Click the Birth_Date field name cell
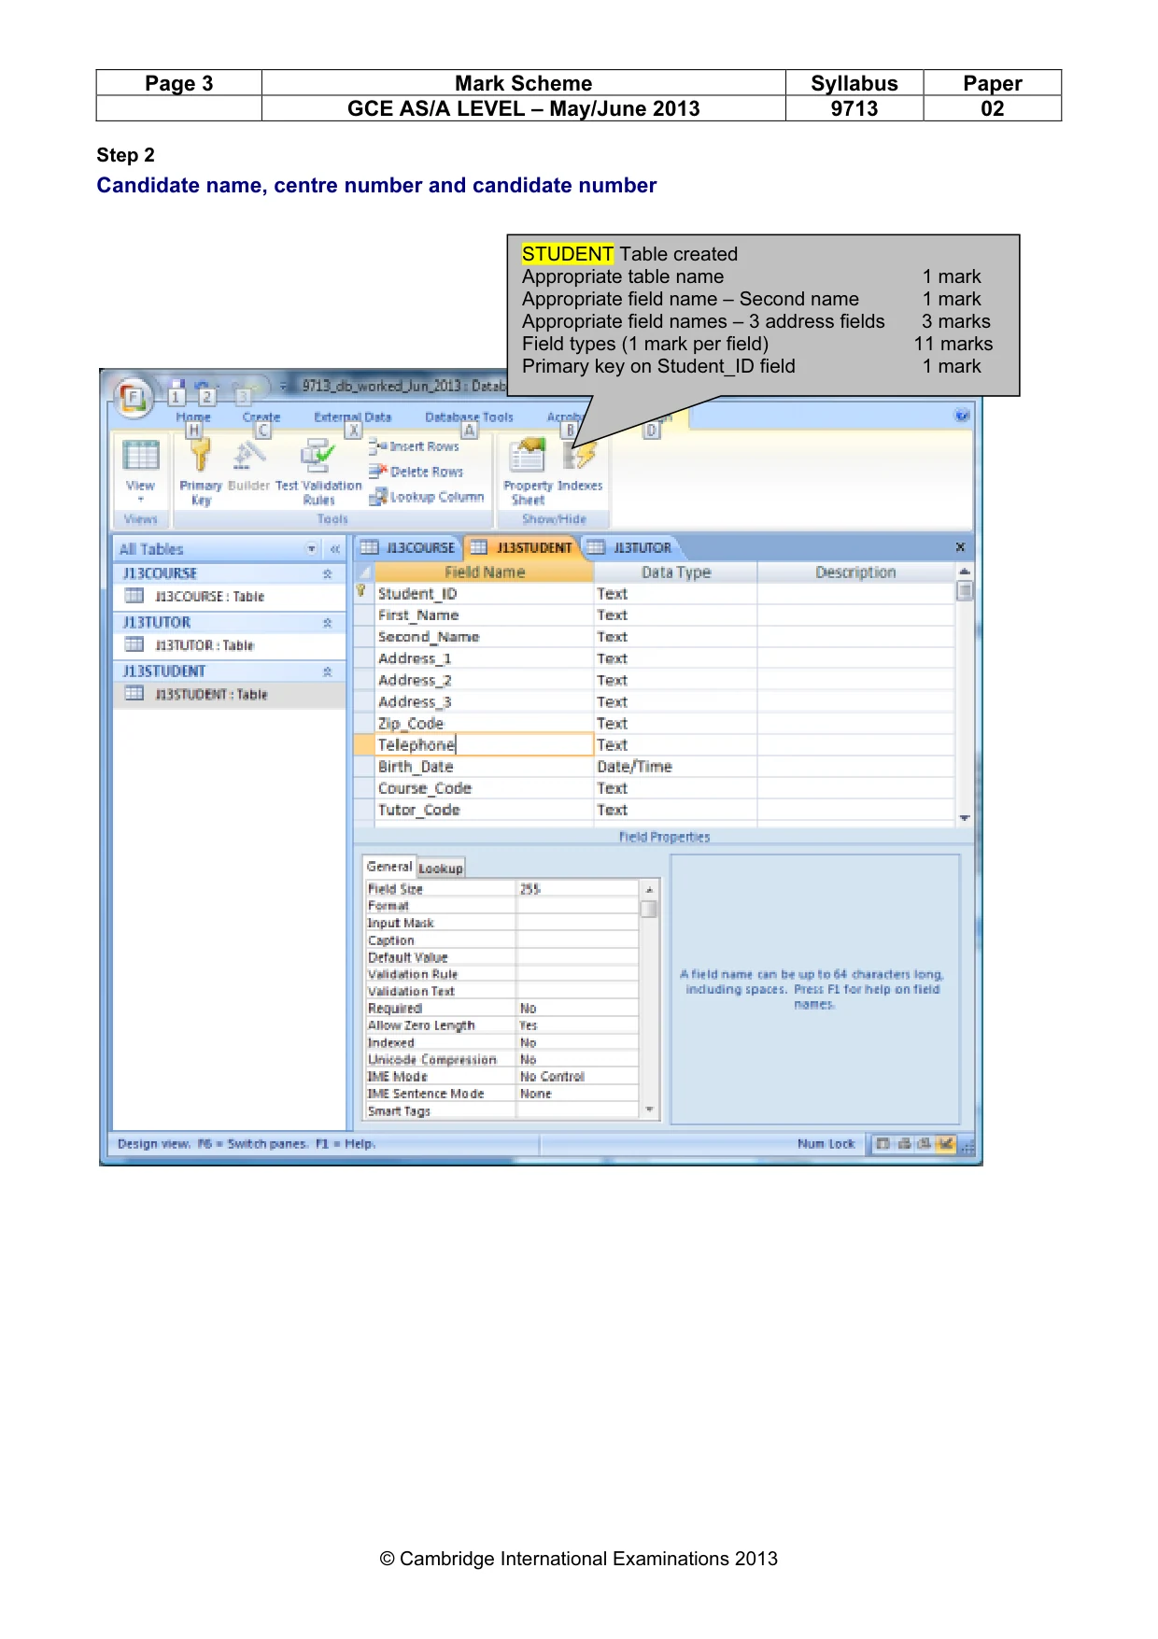 click(x=484, y=767)
